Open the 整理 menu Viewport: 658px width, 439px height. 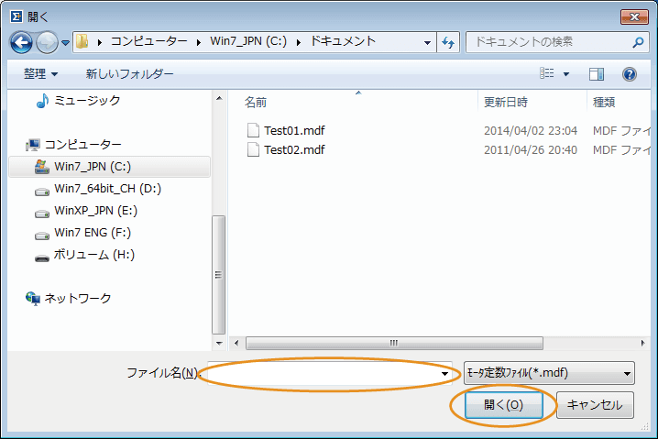(x=40, y=74)
